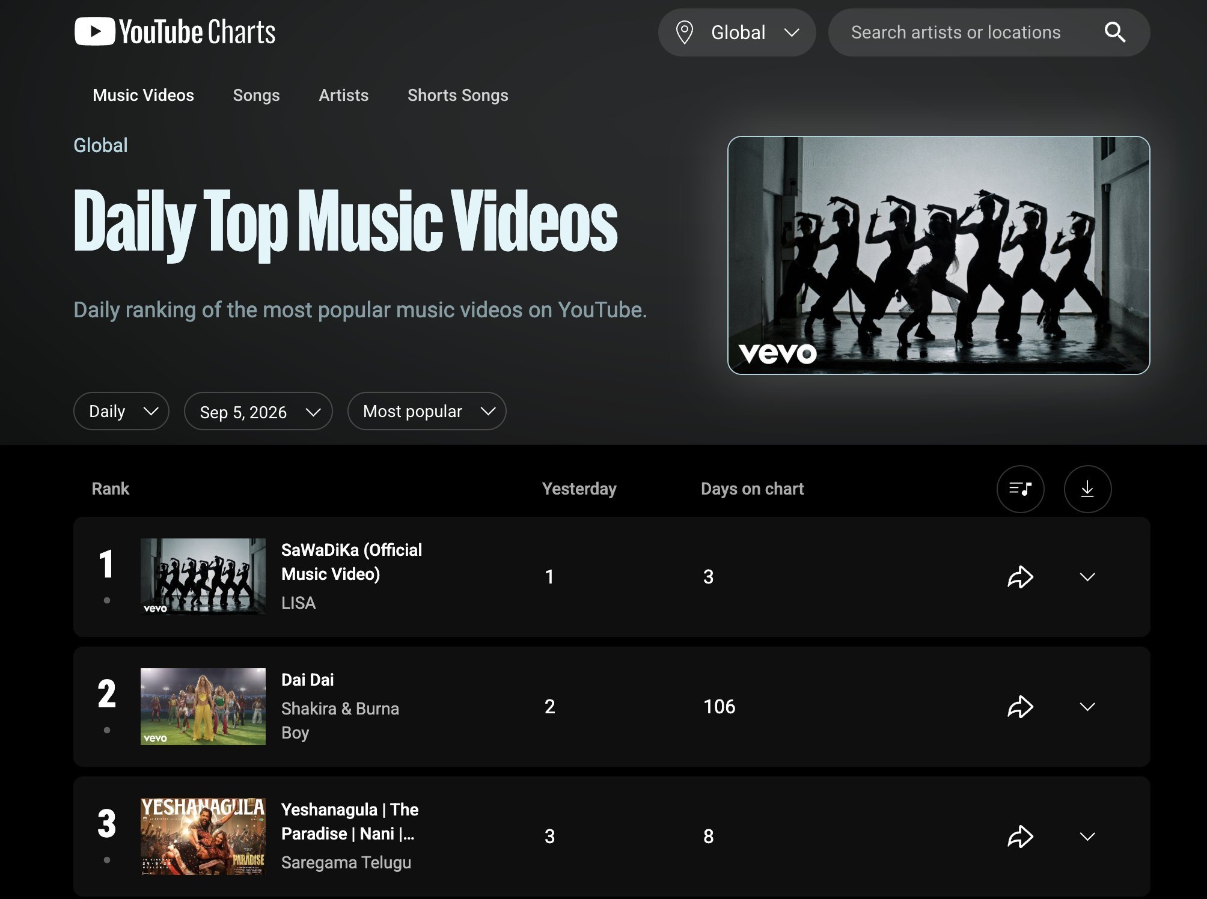Share the Dai Dai video

pyautogui.click(x=1020, y=707)
